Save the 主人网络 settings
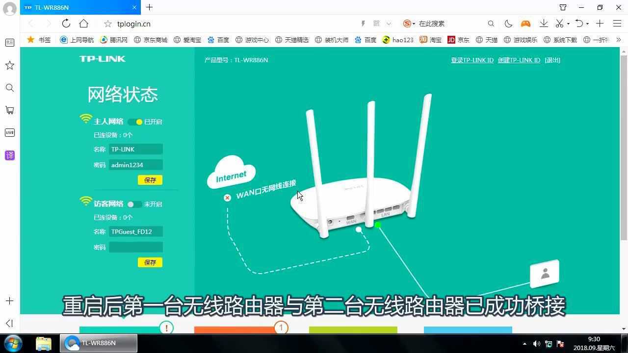 [150, 180]
